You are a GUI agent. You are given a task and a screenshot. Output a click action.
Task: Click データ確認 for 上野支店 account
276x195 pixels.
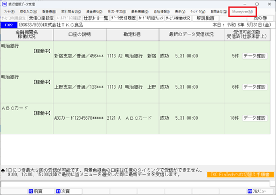coord(254,87)
